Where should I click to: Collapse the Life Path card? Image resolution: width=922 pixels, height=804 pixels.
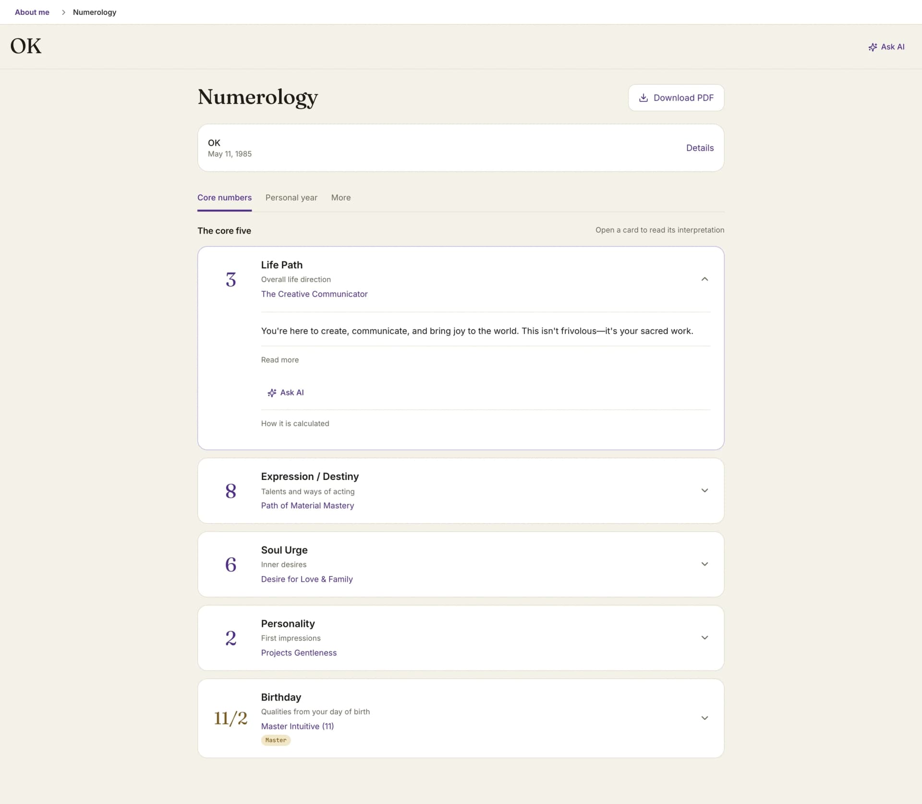(x=704, y=279)
